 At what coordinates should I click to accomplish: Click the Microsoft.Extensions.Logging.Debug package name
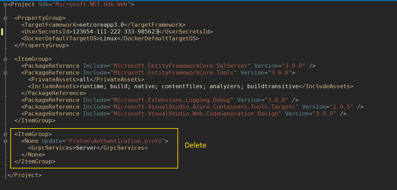pyautogui.click(x=173, y=100)
